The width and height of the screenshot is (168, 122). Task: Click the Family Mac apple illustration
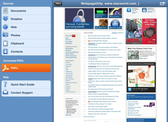[141, 76]
